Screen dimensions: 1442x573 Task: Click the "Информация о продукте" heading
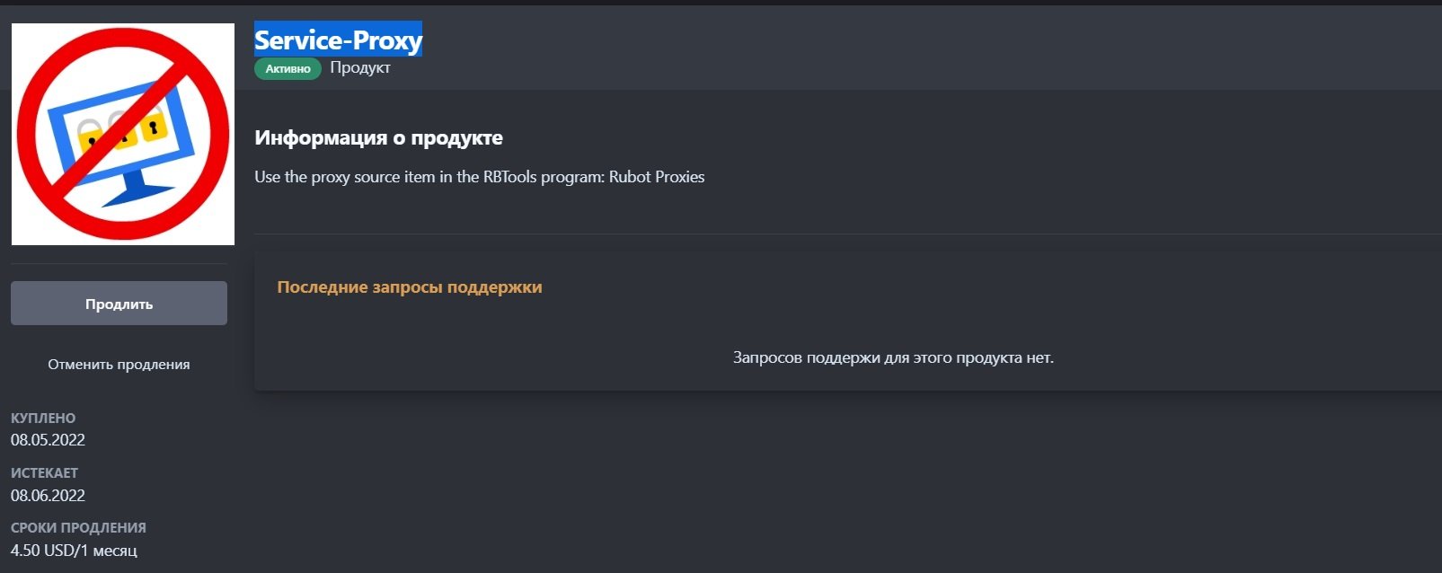(378, 138)
